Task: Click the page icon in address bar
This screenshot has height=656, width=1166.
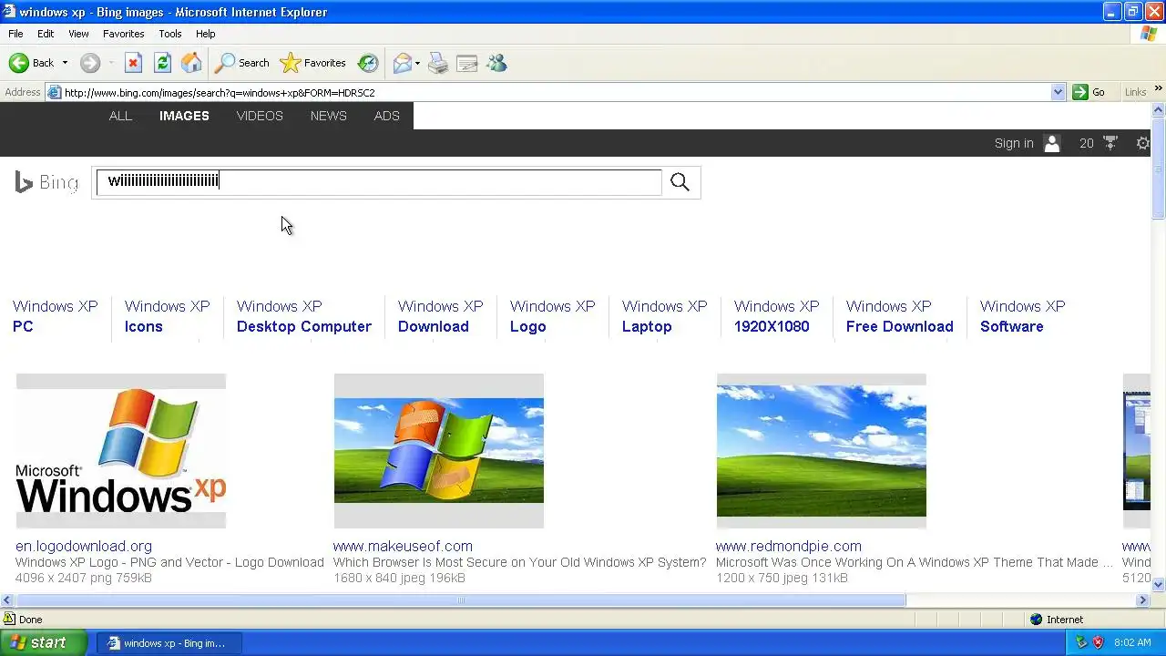Action: (55, 92)
